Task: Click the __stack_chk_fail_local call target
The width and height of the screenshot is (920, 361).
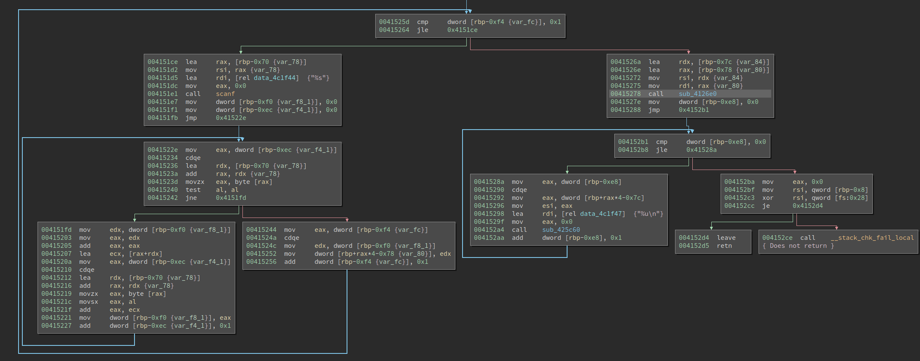Action: tap(872, 238)
